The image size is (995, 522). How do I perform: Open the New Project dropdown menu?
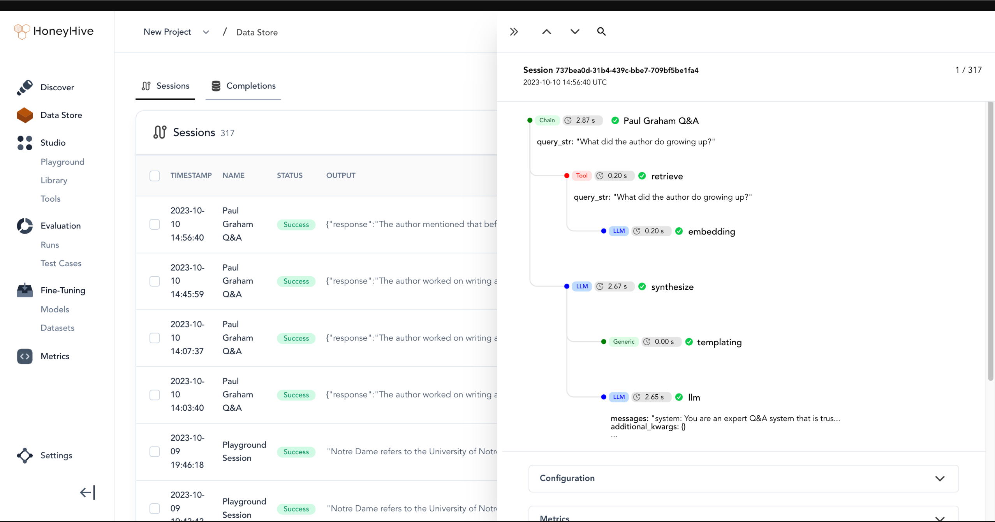(x=205, y=32)
